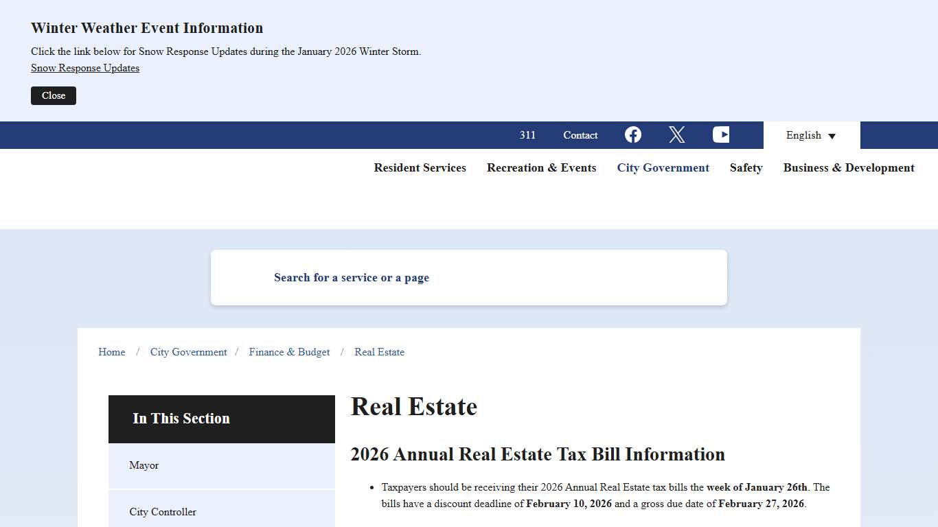Open the Resident Services menu

point(420,167)
